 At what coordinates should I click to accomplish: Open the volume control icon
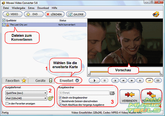tap(149, 80)
